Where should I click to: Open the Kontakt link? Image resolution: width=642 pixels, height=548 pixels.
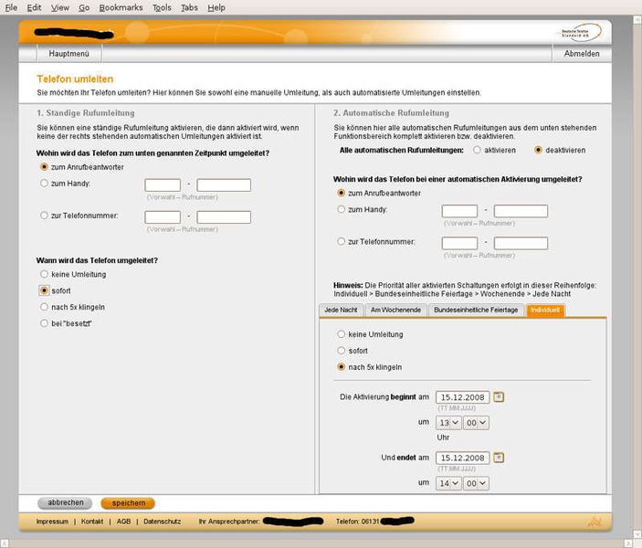92,522
